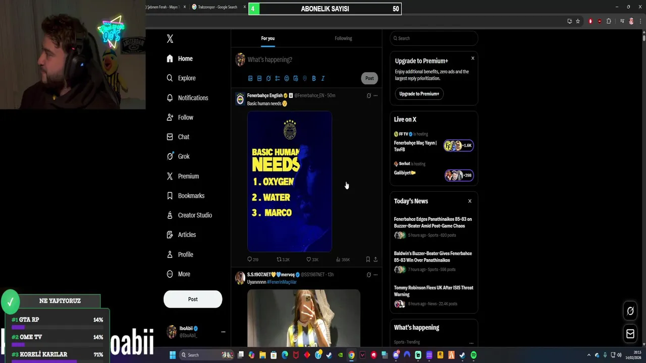This screenshot has height=363, width=646.
Task: Expand the More menu in sidebar
Action: pyautogui.click(x=179, y=274)
